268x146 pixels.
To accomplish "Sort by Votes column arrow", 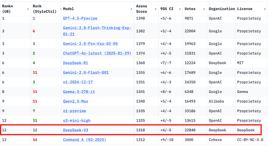I will point(204,9).
